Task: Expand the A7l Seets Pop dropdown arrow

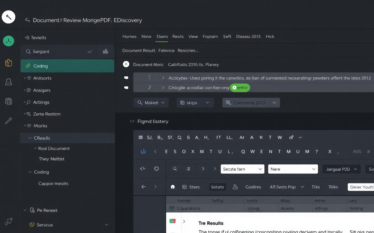Action: 302,187
